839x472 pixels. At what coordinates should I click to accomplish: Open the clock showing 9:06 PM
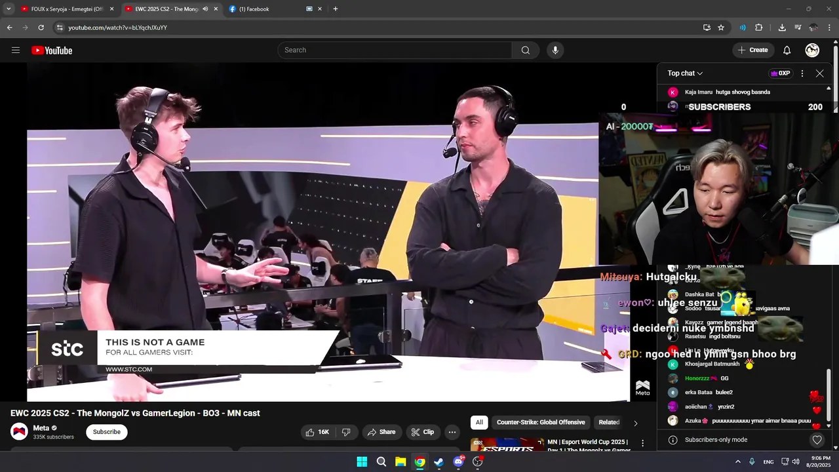tap(818, 462)
